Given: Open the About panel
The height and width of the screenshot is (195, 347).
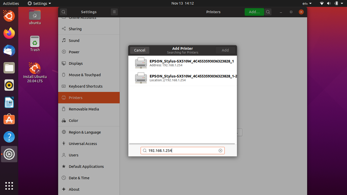Looking at the screenshot, I should tap(89, 190).
